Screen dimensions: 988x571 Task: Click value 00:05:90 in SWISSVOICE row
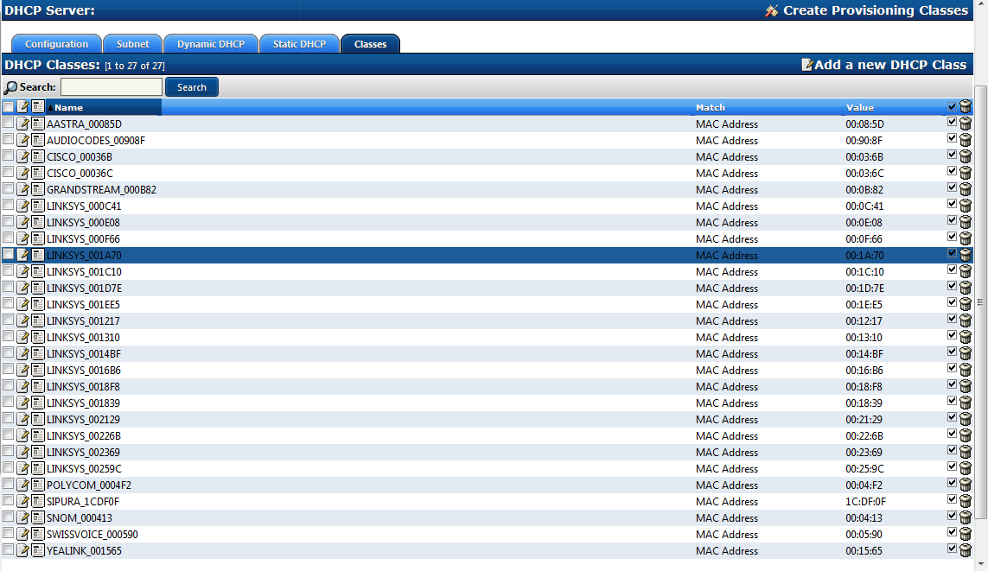[864, 534]
